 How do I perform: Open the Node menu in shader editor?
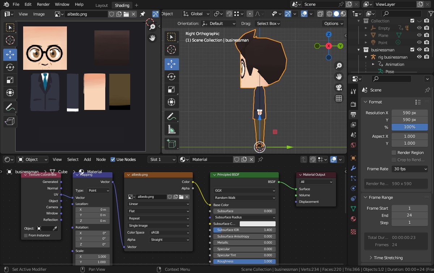click(x=101, y=159)
